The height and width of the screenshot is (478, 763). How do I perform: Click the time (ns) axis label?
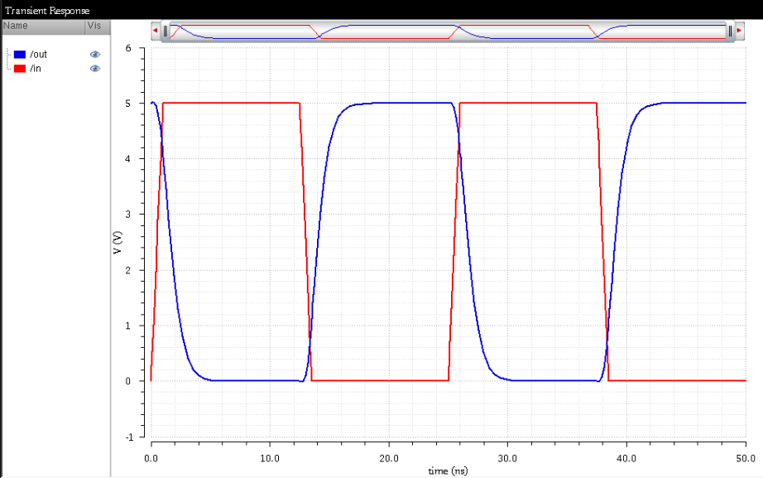pyautogui.click(x=448, y=471)
